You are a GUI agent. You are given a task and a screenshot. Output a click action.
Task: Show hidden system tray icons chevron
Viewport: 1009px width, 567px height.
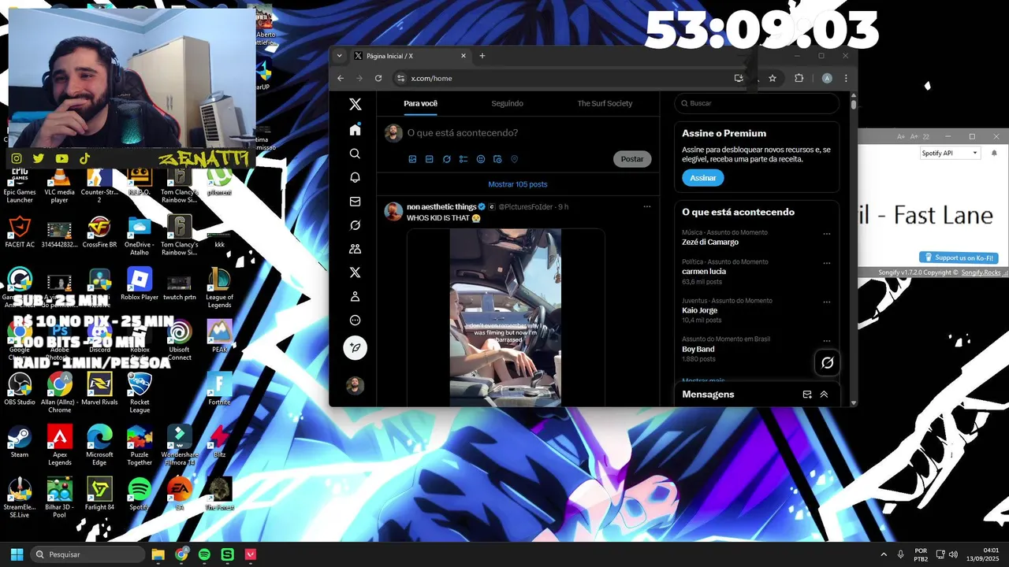tap(884, 554)
